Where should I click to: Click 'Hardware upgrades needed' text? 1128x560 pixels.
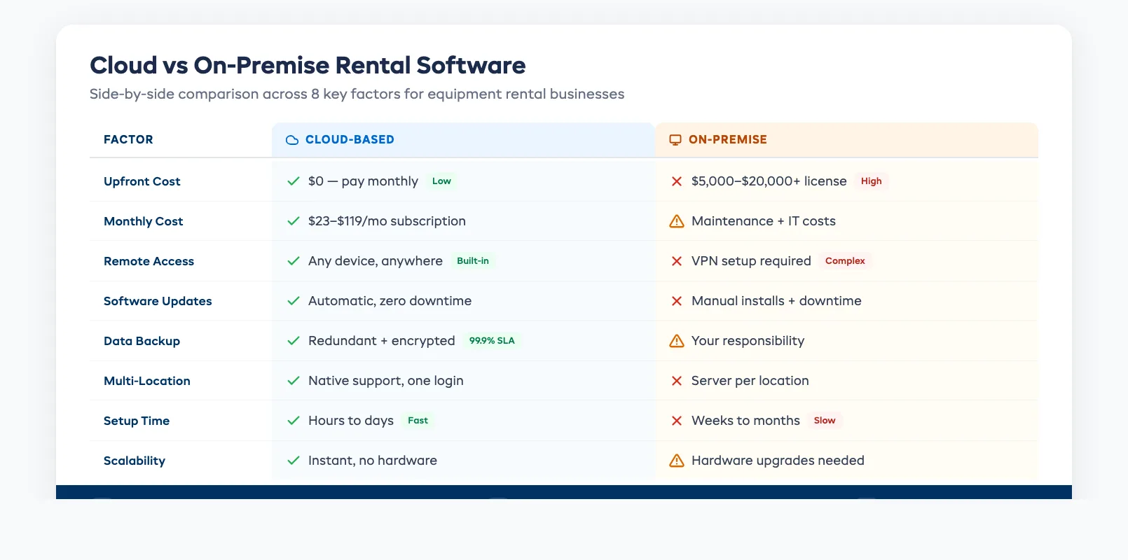778,461
